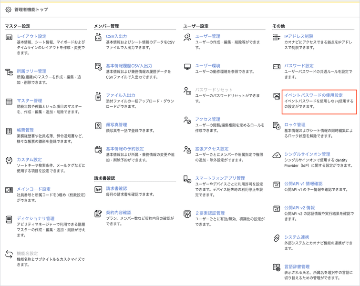Viewport: 360px width, 286px height.
Task: Click the 言語辞書管理 globe-book icon
Action: click(277, 267)
